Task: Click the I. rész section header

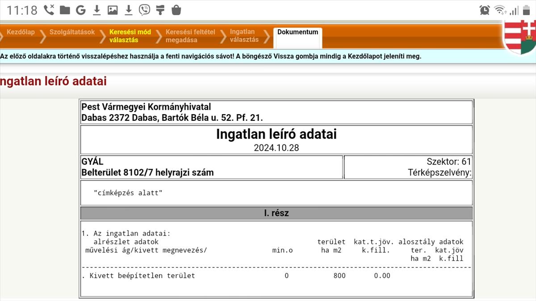Action: (x=276, y=213)
